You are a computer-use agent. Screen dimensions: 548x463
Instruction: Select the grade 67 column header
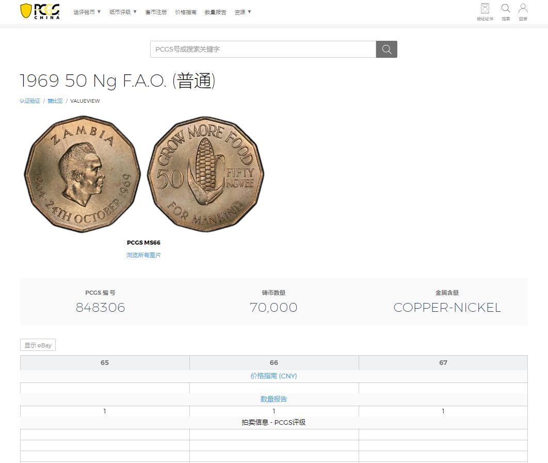point(443,363)
